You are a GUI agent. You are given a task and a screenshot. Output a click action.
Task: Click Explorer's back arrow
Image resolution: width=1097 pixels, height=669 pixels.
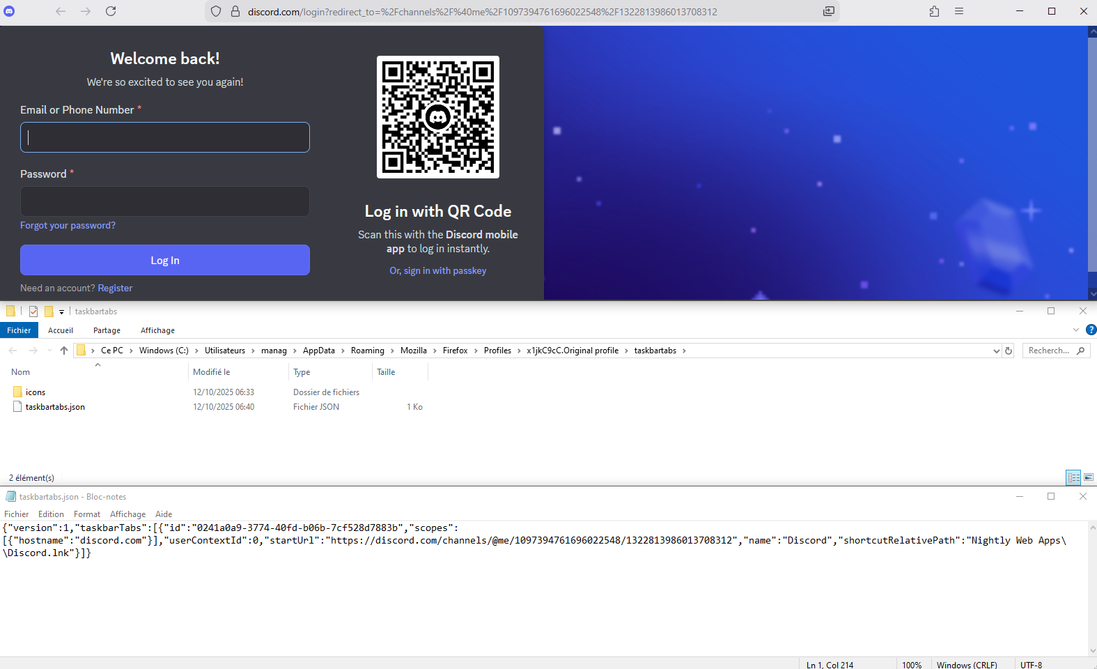[x=13, y=351]
